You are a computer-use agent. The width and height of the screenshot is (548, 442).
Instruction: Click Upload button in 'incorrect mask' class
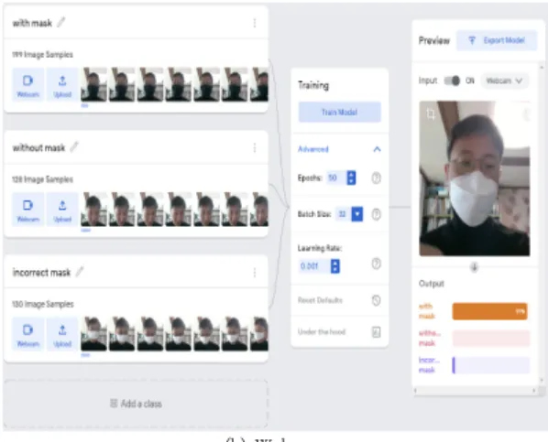pos(62,334)
